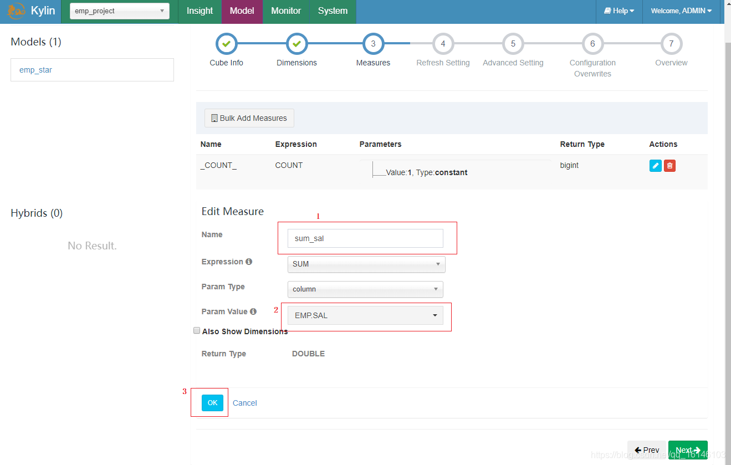Viewport: 731px width, 465px height.
Task: Select step 3 Measures circle
Action: coord(373,44)
